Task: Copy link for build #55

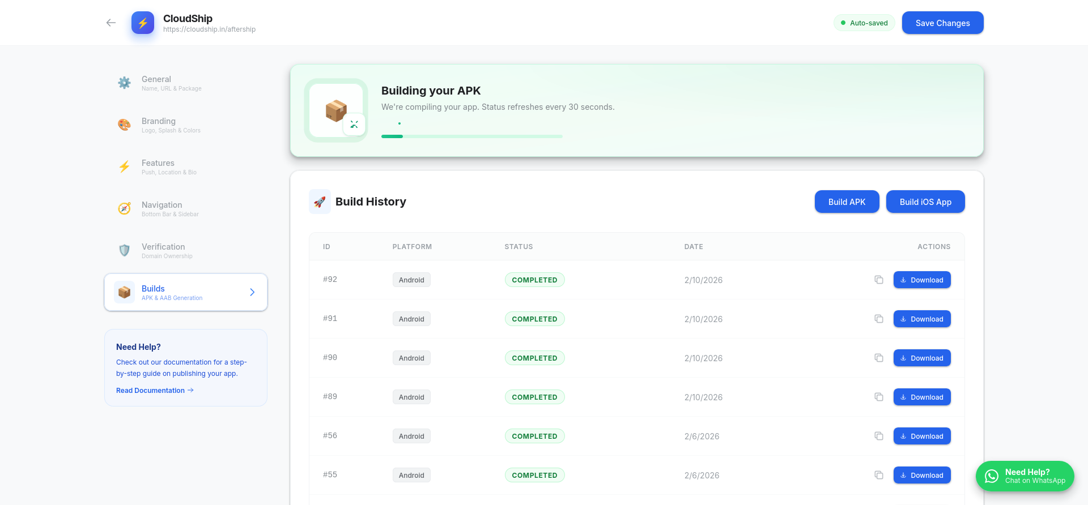Action: pos(879,475)
